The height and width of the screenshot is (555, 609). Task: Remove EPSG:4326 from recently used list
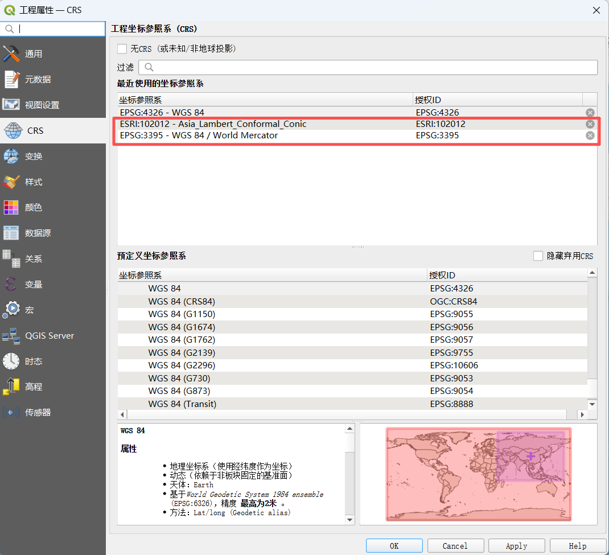(590, 113)
